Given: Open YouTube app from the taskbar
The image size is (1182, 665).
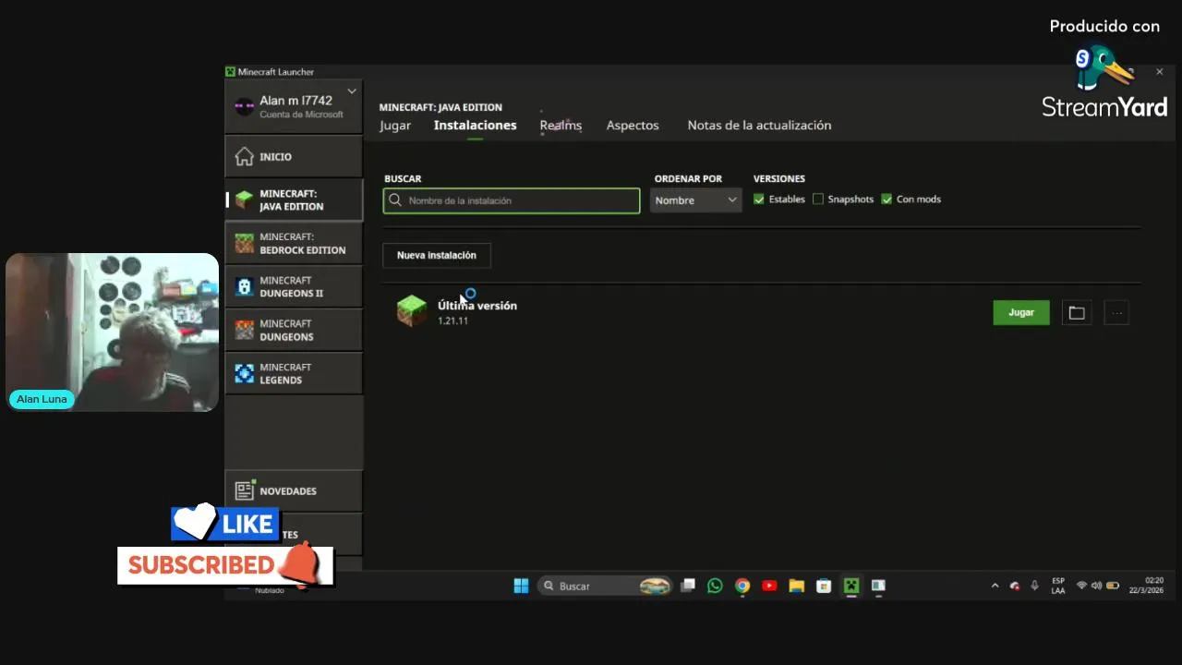Looking at the screenshot, I should click(769, 586).
